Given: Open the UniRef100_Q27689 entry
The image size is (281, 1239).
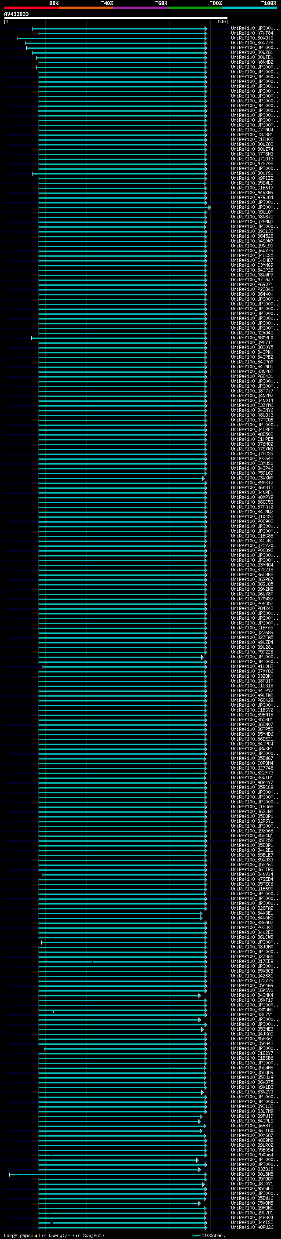Looking at the screenshot, I should pyautogui.click(x=252, y=633).
